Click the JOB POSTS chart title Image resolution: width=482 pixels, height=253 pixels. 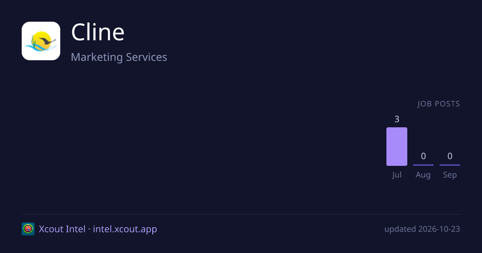point(439,104)
